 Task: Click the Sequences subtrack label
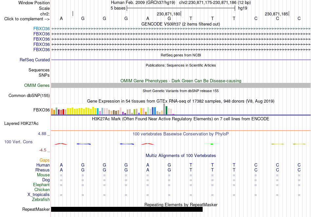coord(39,70)
